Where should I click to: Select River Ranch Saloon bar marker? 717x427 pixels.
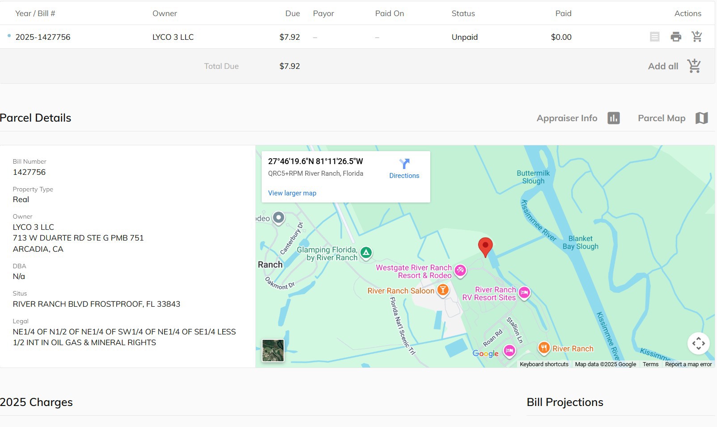(x=443, y=291)
